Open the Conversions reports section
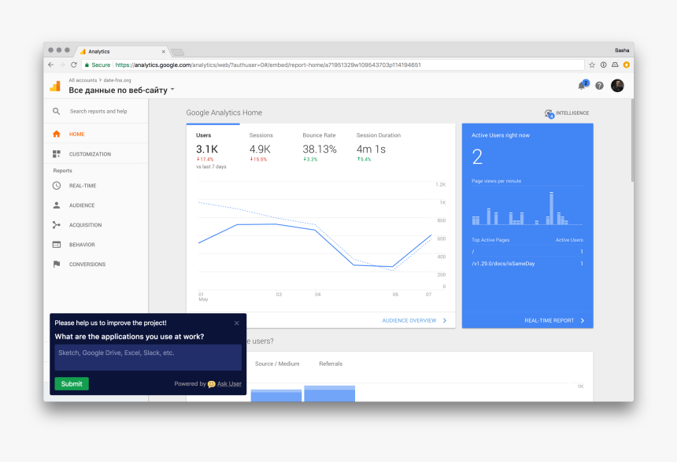The width and height of the screenshot is (677, 462). pyautogui.click(x=96, y=264)
